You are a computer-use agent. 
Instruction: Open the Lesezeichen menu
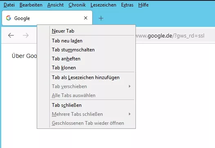[103, 5]
